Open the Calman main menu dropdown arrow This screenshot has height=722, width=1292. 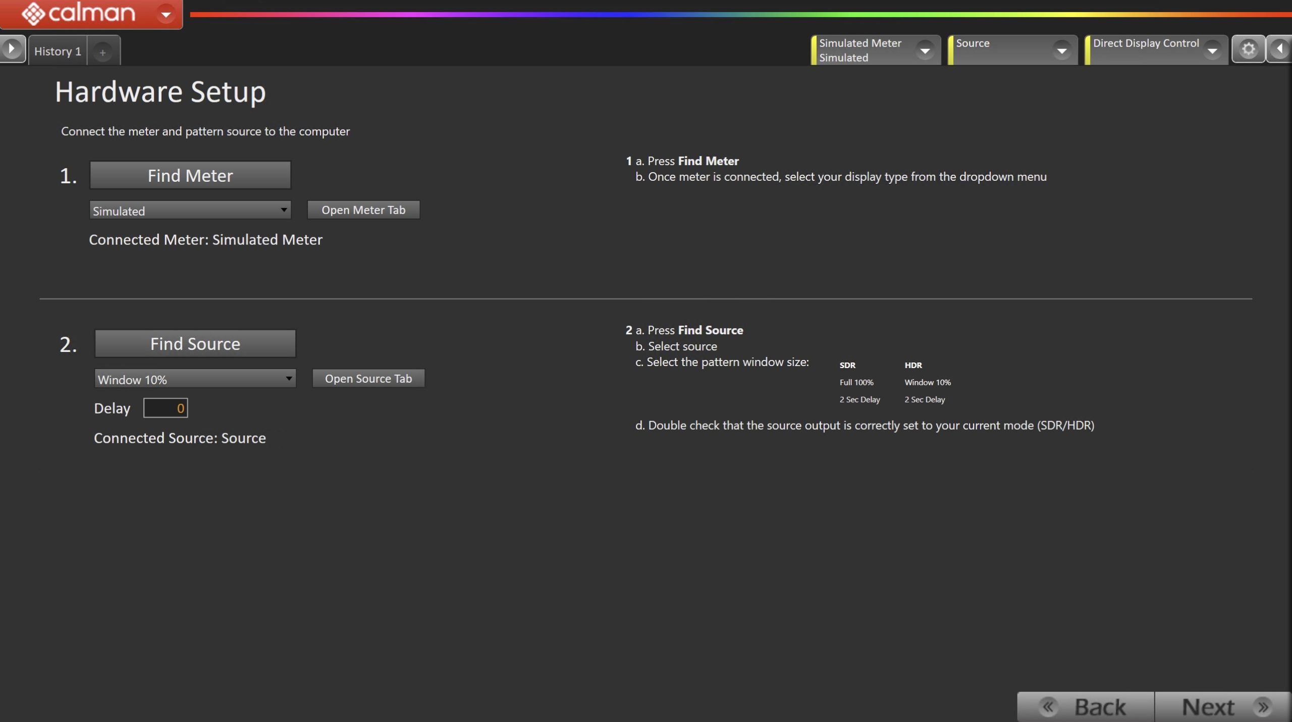coord(166,14)
